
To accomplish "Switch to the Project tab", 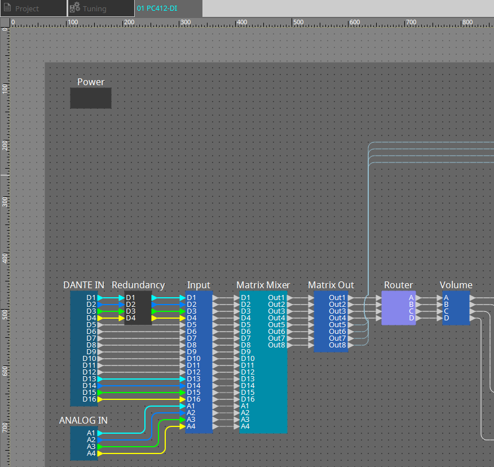I will pyautogui.click(x=27, y=8).
